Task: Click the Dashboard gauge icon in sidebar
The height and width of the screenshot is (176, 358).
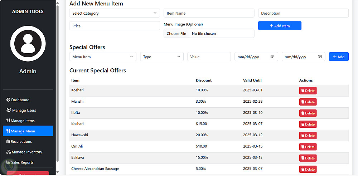Action: (9, 100)
